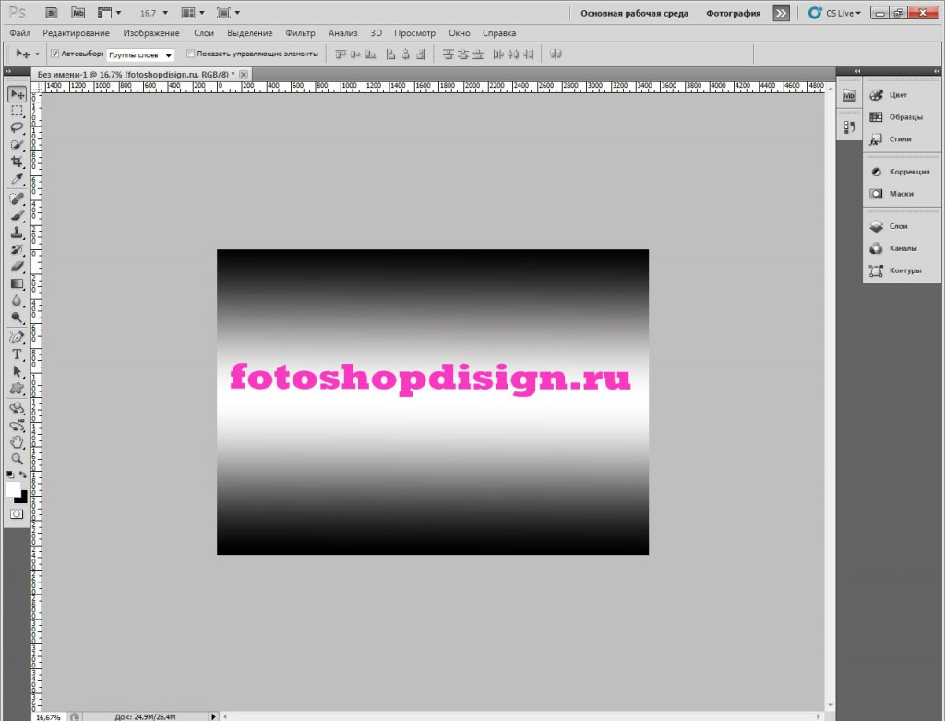Select the Eraser tool
This screenshot has width=945, height=721.
[x=17, y=267]
